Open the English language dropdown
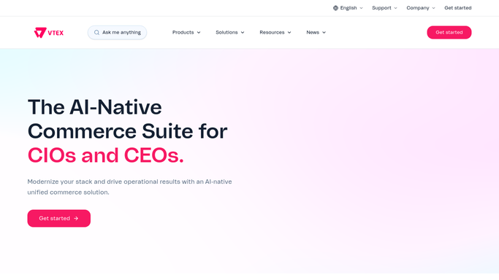499x280 pixels. pos(348,8)
